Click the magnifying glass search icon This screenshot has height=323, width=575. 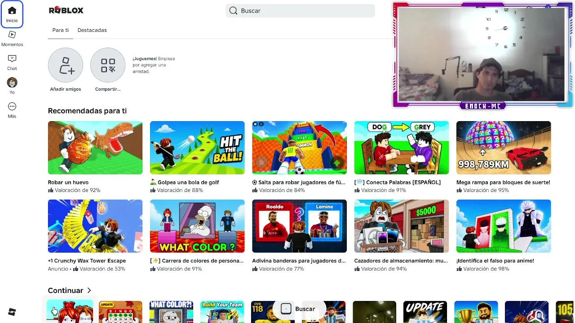point(233,11)
